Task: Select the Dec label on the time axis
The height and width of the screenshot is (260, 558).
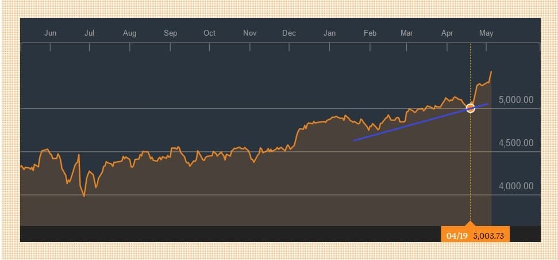Action: (289, 33)
